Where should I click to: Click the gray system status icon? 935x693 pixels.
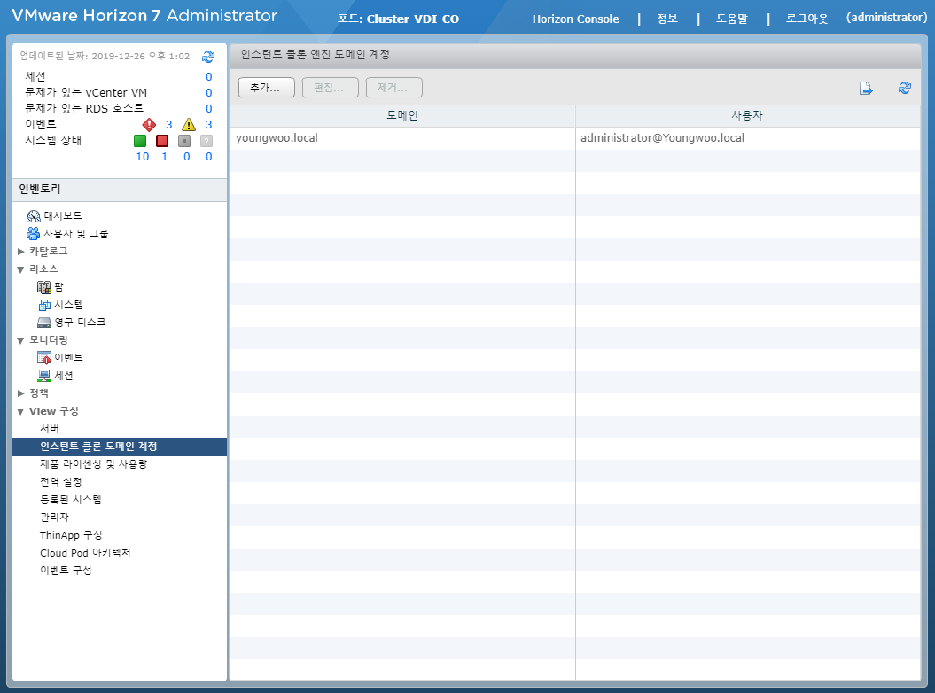tap(184, 141)
